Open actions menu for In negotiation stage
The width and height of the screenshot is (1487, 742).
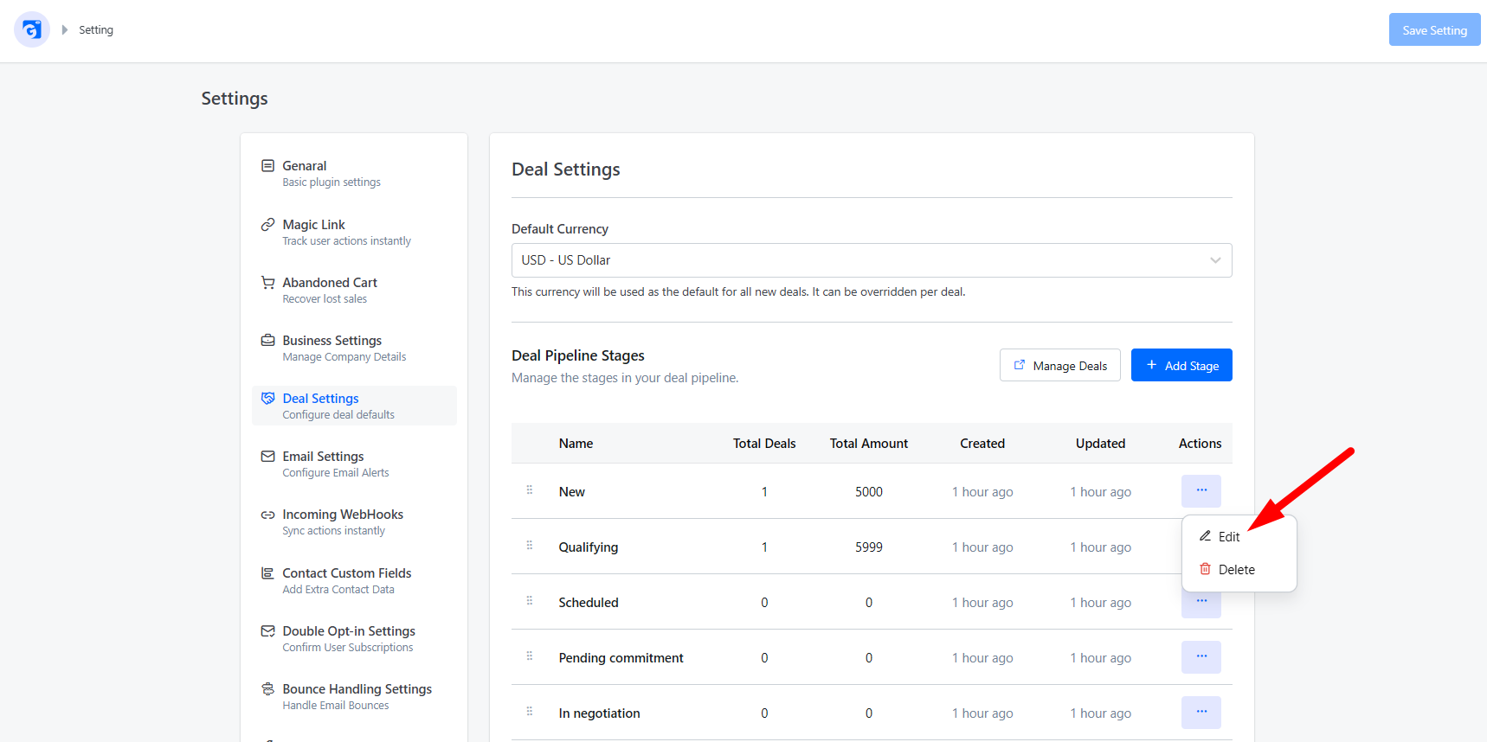click(x=1201, y=713)
